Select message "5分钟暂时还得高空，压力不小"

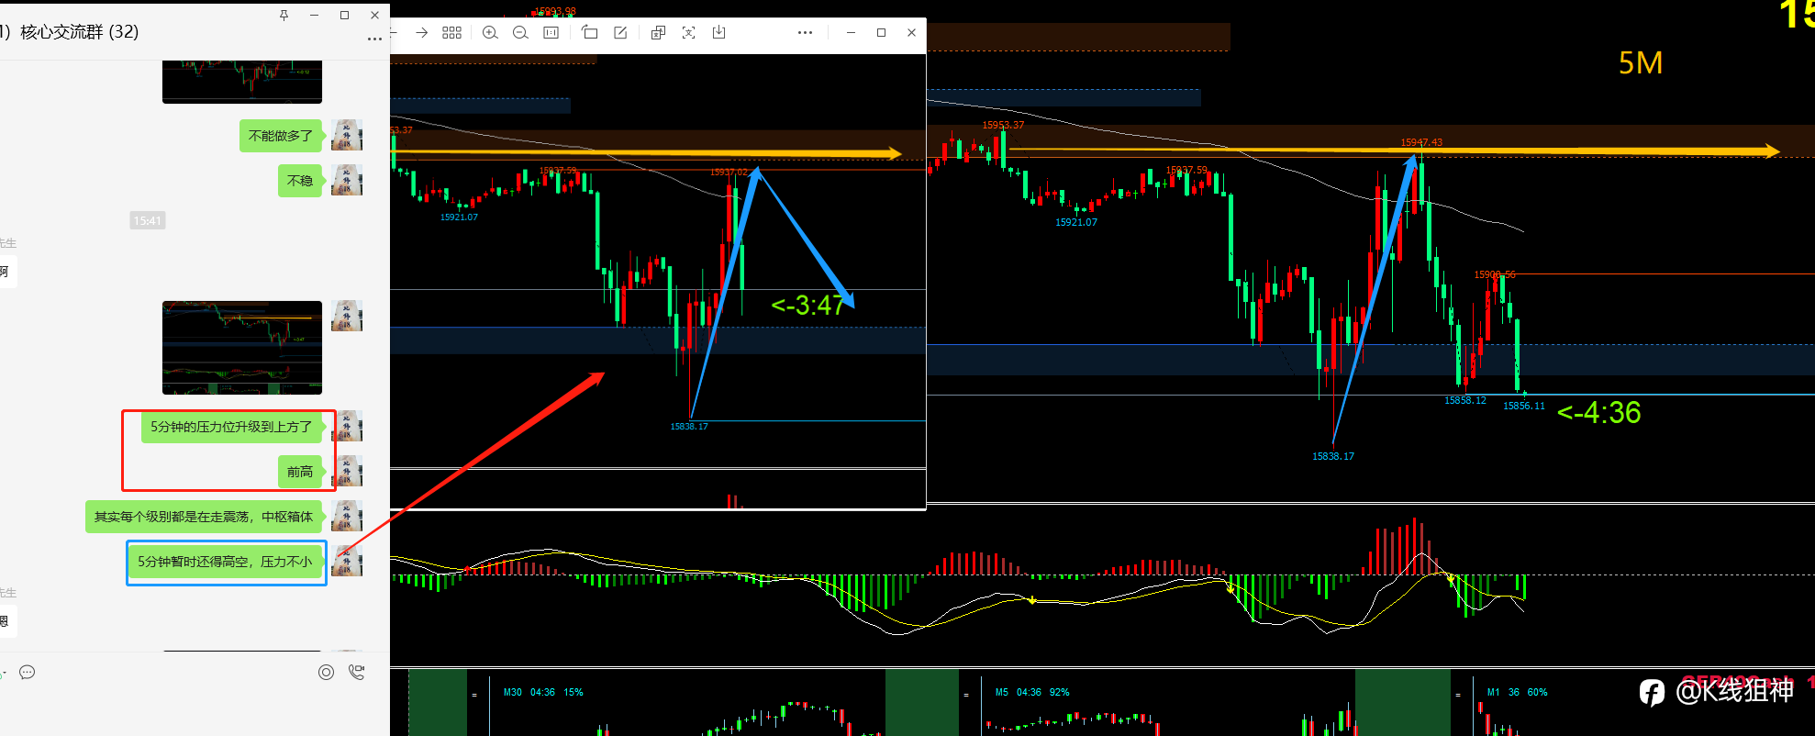[x=226, y=562]
